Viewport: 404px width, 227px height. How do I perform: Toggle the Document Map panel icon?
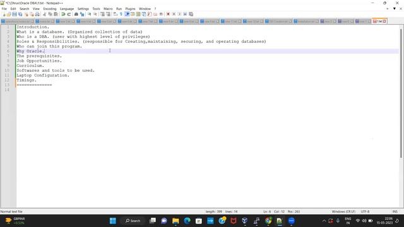[x=138, y=14]
